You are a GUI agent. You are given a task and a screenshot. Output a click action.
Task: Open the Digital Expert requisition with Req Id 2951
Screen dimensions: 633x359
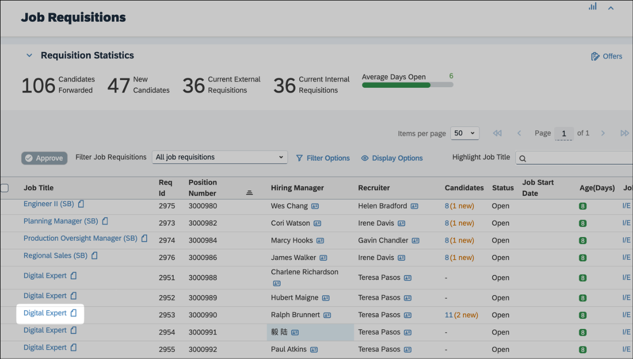pos(45,275)
